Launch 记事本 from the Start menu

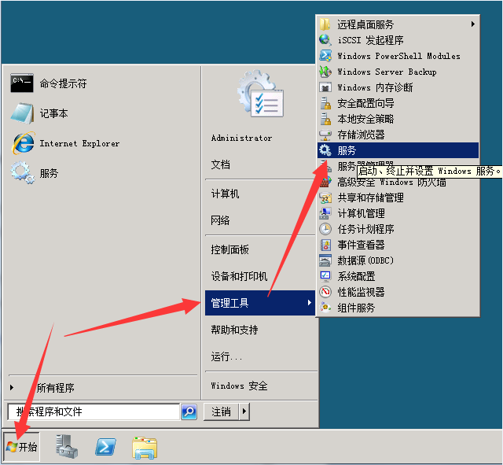coord(53,113)
